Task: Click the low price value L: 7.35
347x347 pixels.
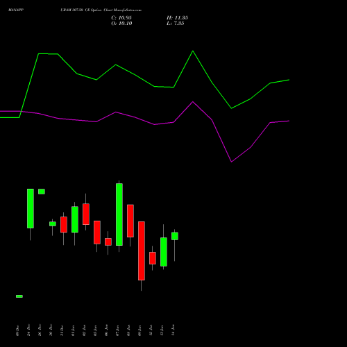Action: (175, 24)
